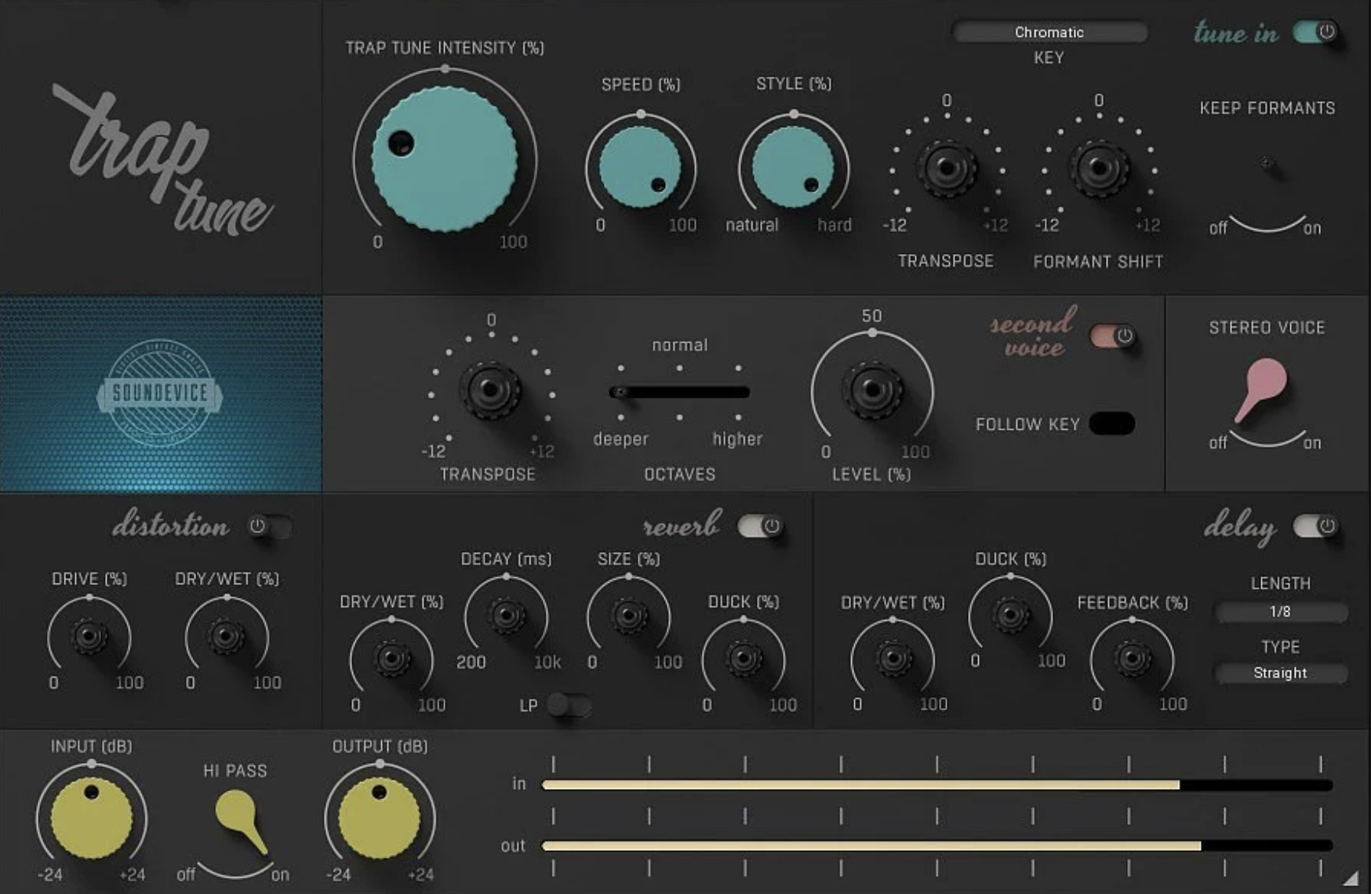The height and width of the screenshot is (894, 1371).
Task: Open the delay Length 1/8 dropdown
Action: click(1281, 612)
